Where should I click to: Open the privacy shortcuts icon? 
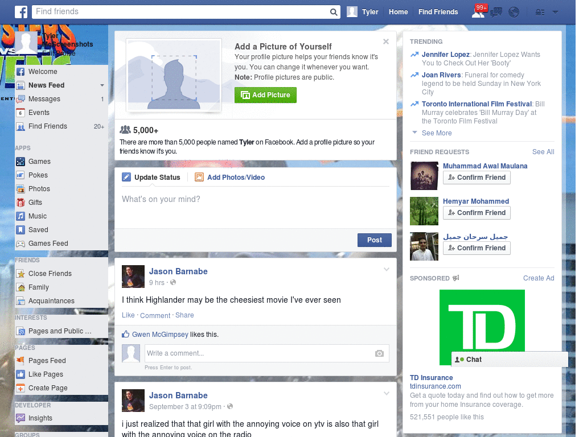pos(540,13)
